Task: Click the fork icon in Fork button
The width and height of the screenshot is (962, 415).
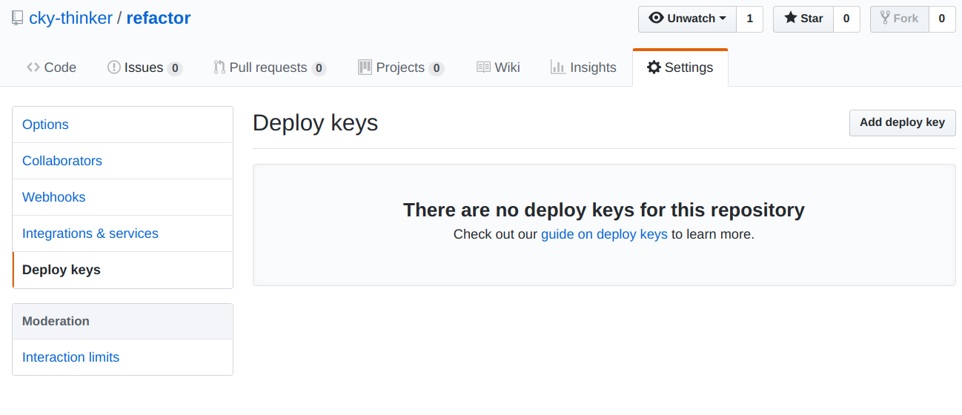Action: pyautogui.click(x=885, y=18)
